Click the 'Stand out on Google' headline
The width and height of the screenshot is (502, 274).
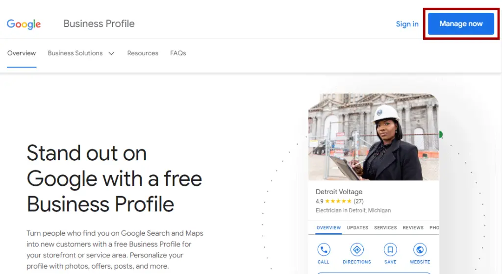tap(114, 178)
